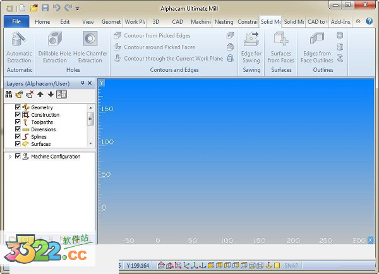379x274 pixels.
Task: Click the Y 199.164 coordinate field
Action: point(138,266)
